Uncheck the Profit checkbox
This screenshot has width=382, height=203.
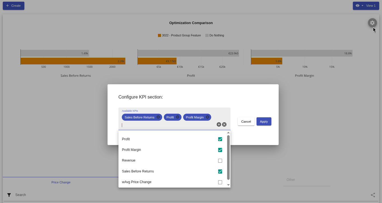pos(220,139)
